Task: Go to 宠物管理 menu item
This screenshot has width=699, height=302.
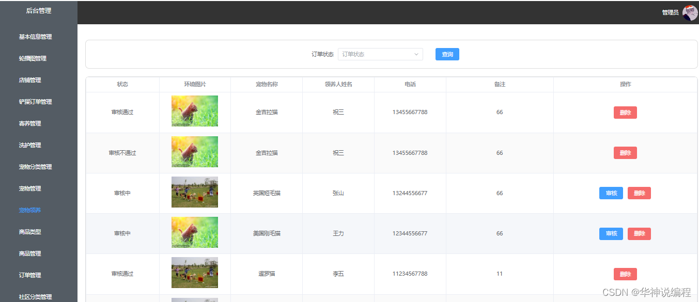Action: [30, 188]
